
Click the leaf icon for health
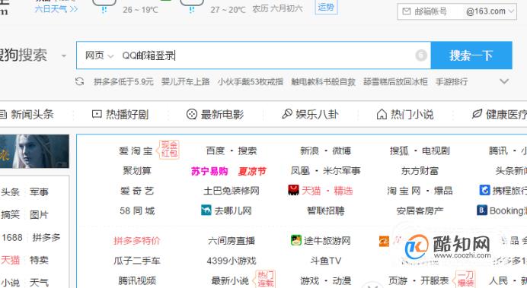(x=477, y=114)
